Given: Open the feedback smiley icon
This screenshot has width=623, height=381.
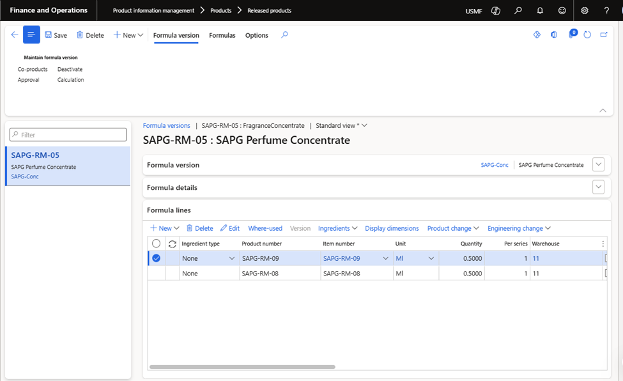Looking at the screenshot, I should (x=562, y=11).
